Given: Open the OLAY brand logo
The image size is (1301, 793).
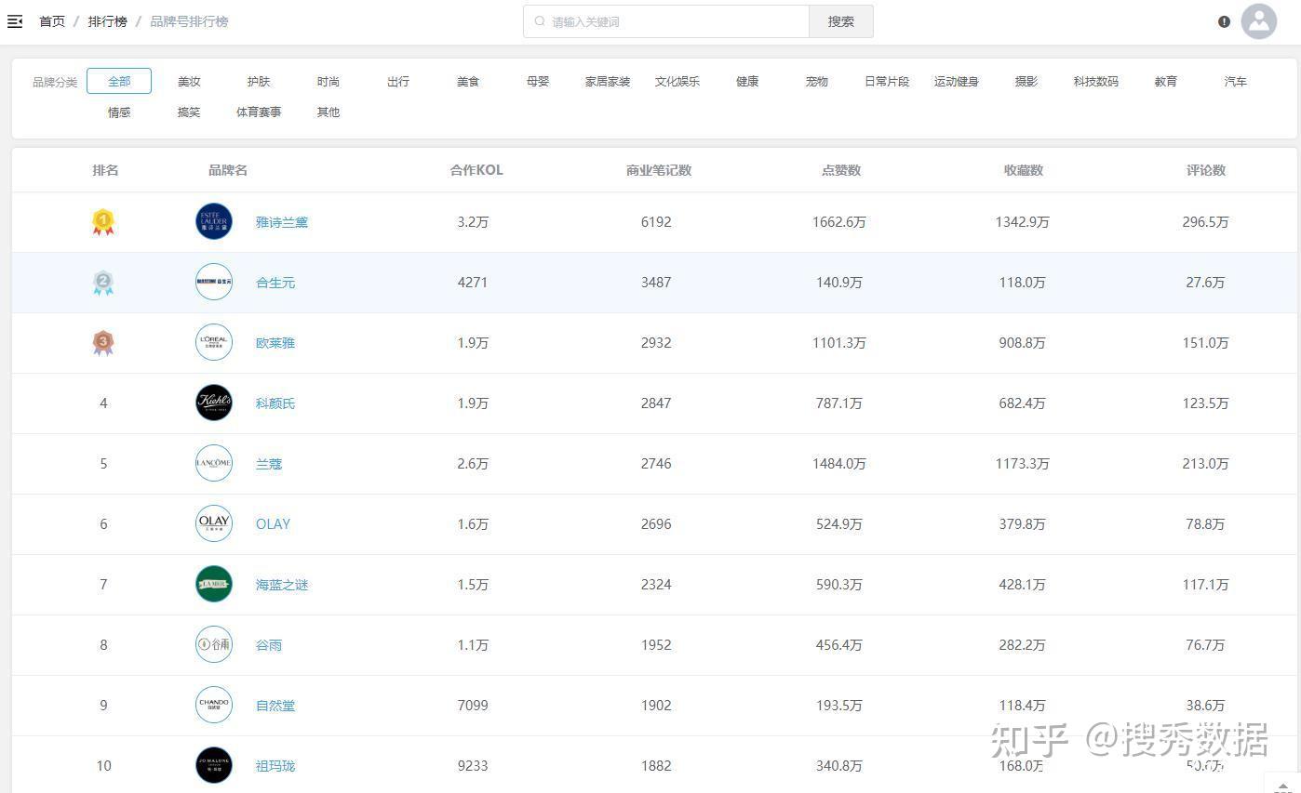Looking at the screenshot, I should (214, 523).
